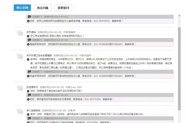Collapse the 帅逞岑同学您好 reply with minus icon

tap(28, 76)
